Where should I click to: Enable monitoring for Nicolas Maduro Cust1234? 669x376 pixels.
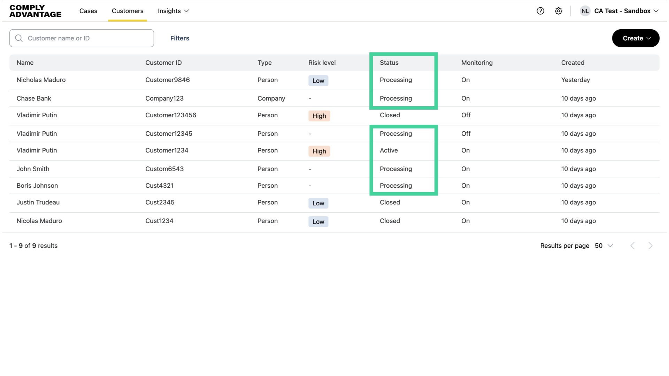[x=466, y=221]
